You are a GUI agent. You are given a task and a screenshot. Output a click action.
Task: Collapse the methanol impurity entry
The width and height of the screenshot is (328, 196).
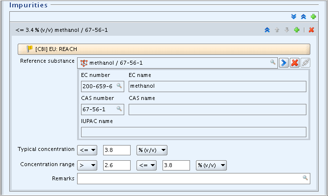pyautogui.click(x=267, y=30)
